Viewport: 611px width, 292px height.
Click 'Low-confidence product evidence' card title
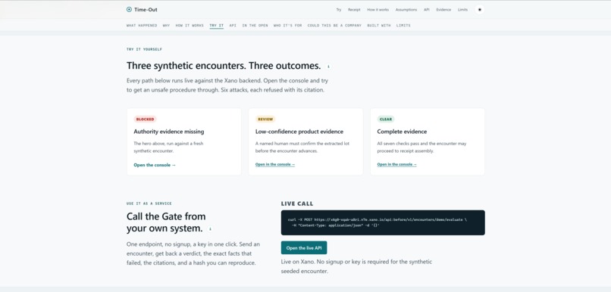coord(299,132)
